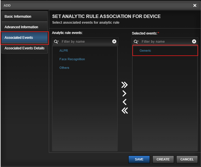Clear the Selected events filter

[194, 41]
